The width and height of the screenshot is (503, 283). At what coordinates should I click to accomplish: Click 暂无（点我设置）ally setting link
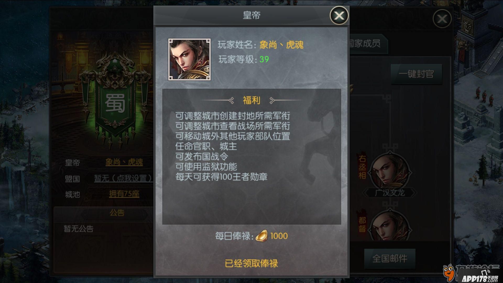coord(123,178)
